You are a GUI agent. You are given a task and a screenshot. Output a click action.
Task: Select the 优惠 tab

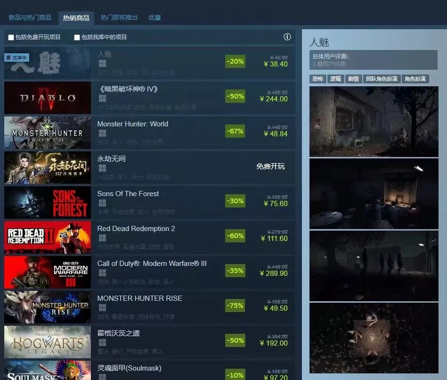[x=154, y=17]
